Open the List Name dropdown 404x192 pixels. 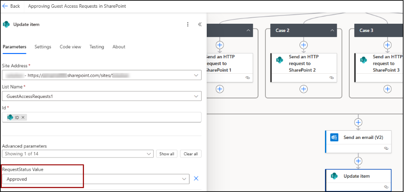196,96
